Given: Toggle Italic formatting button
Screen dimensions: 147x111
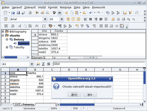Looking at the screenshot, I should (x=73, y=19).
